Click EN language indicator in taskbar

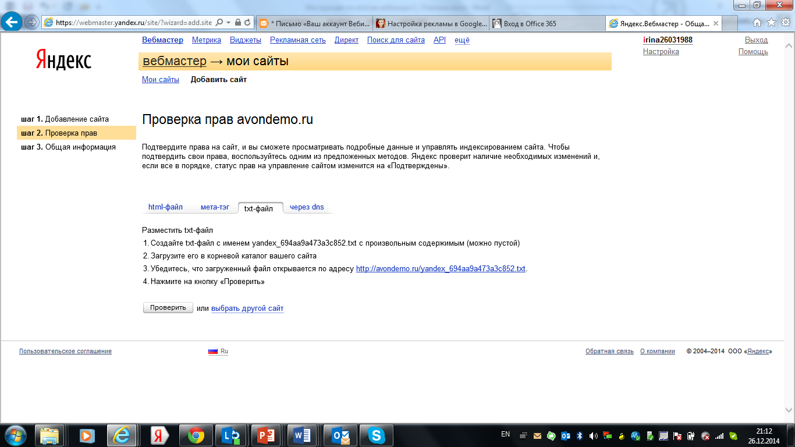coord(505,434)
